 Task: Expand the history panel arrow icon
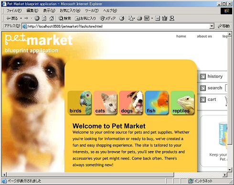(x=203, y=76)
